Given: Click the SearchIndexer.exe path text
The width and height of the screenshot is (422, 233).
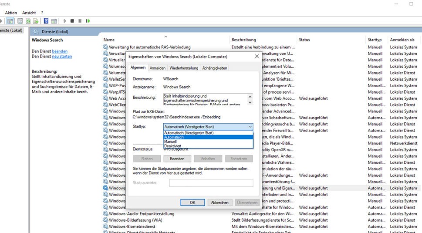Looking at the screenshot, I should (x=176, y=117).
